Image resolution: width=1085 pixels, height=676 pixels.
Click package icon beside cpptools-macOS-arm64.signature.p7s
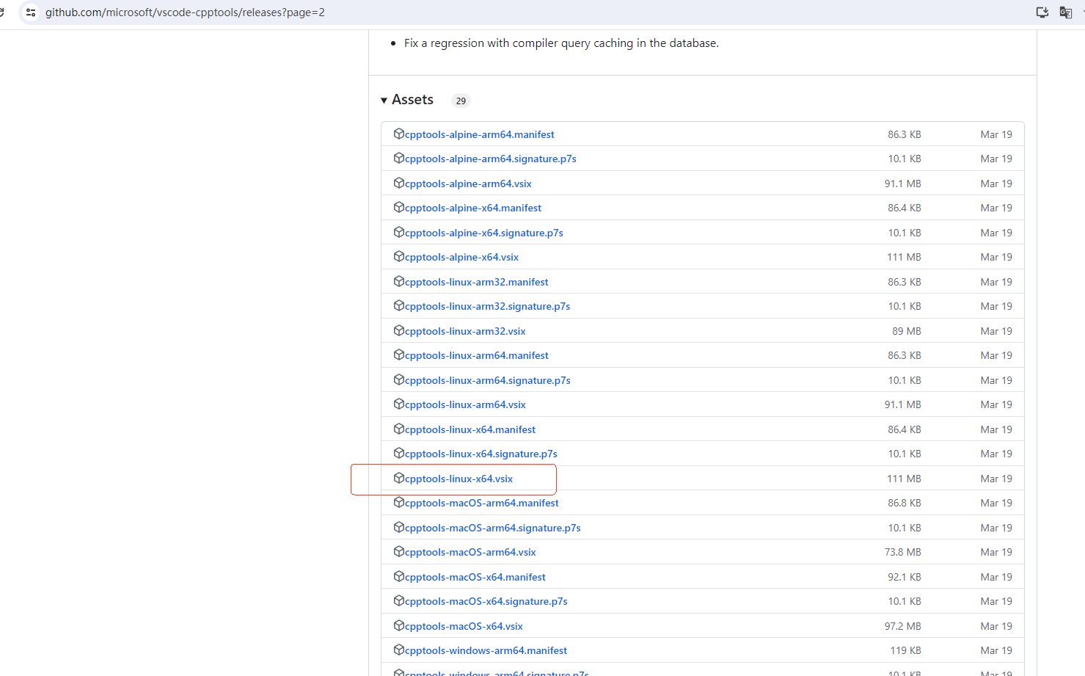point(399,527)
